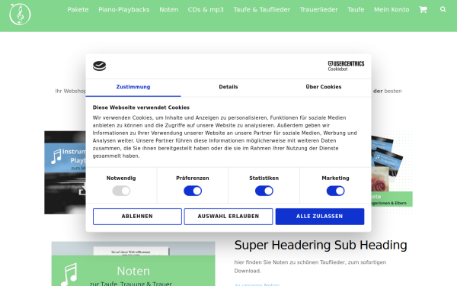
Task: Click the 'Diese Webseite verwendet Cookies' heading
Action: [141, 108]
